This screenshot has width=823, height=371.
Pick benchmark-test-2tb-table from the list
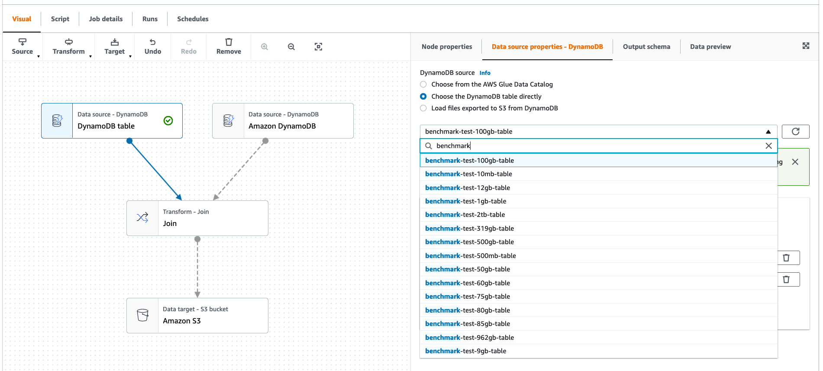click(599, 215)
